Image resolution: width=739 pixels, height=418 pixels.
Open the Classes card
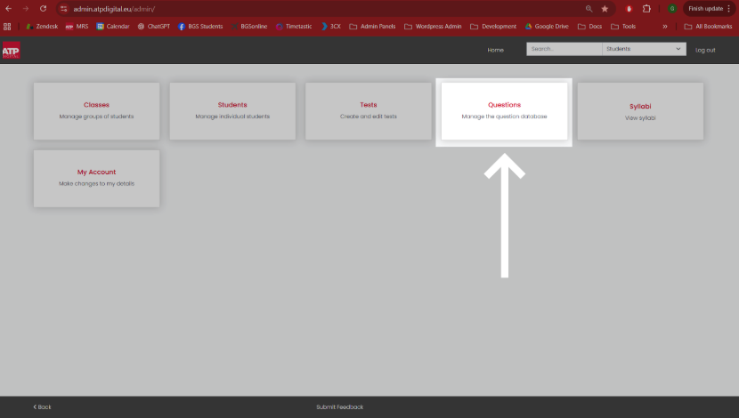[97, 111]
